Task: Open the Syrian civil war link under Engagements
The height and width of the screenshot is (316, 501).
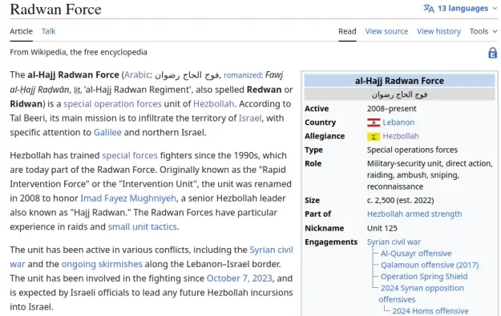Action: tap(394, 242)
